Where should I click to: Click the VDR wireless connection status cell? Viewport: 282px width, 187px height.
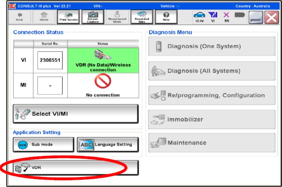[103, 61]
